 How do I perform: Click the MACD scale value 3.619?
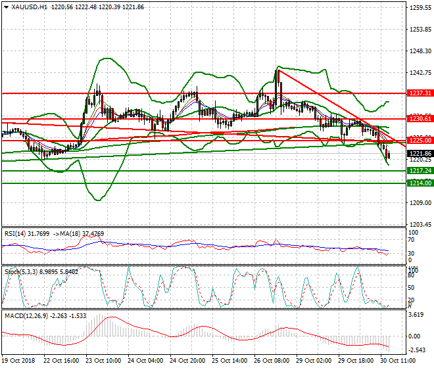pos(416,315)
